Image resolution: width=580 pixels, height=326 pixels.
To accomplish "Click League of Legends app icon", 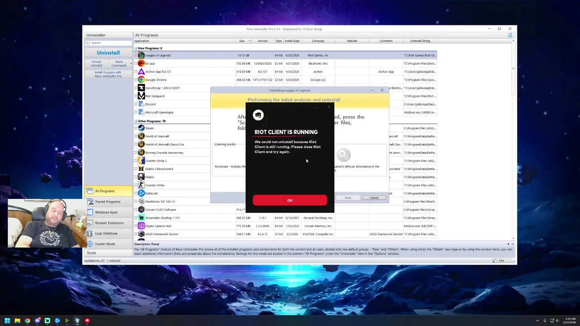I will [141, 55].
